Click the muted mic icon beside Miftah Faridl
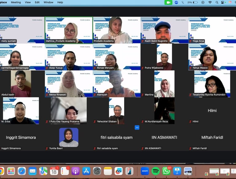236x179 pixels. coord(191,148)
